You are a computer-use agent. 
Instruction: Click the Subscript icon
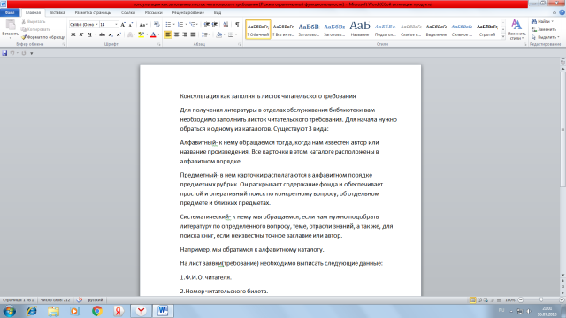click(x=111, y=34)
